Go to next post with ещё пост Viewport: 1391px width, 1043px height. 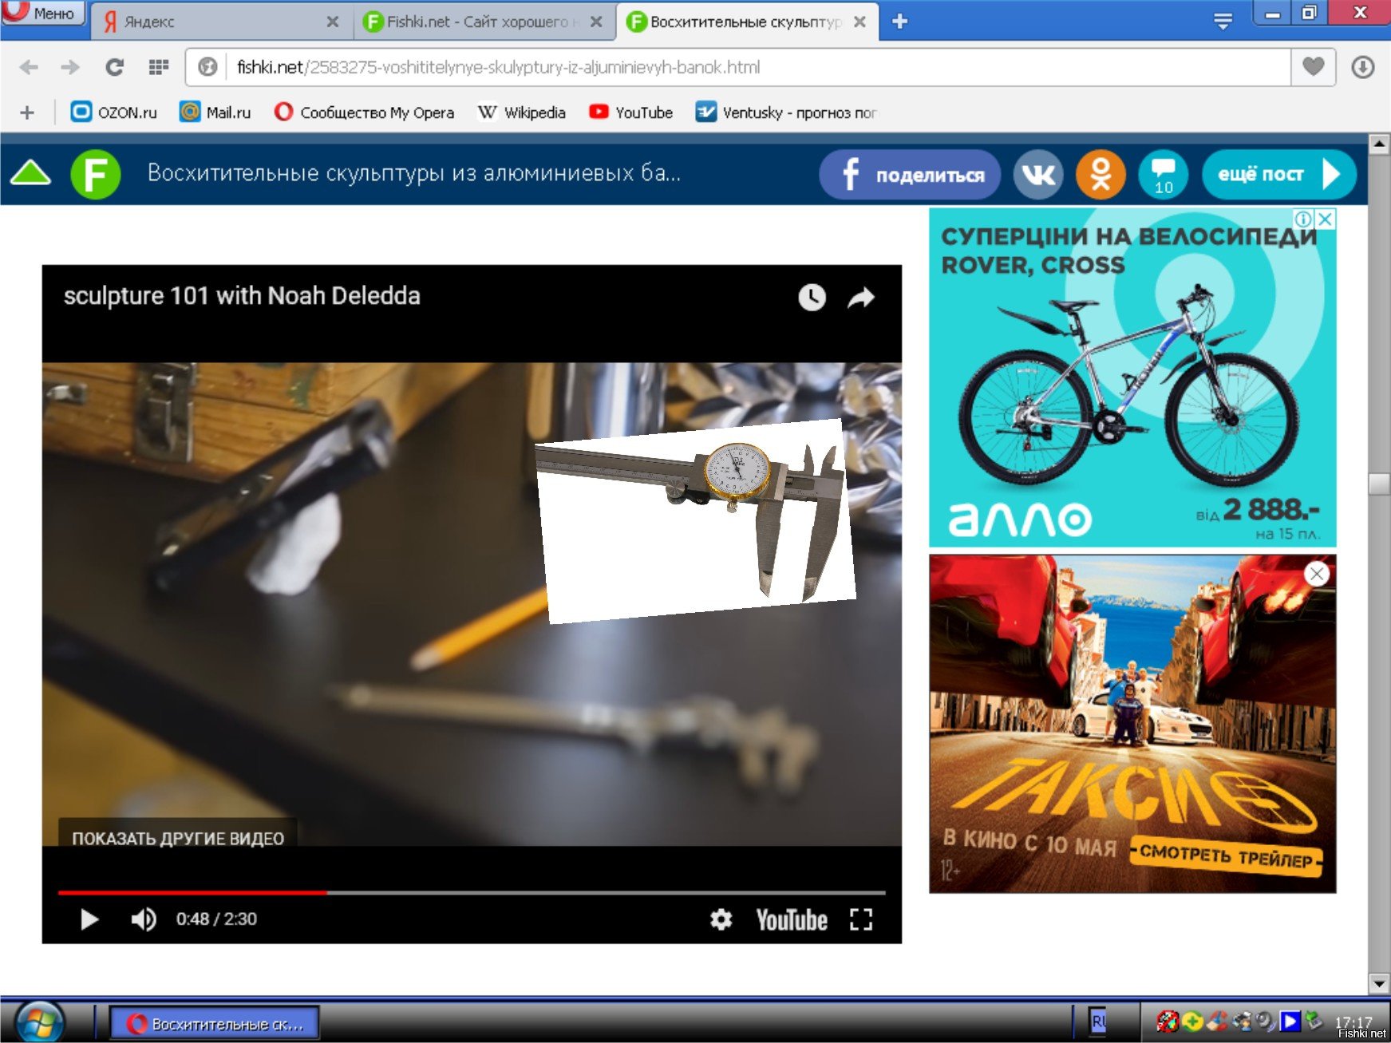tap(1278, 174)
